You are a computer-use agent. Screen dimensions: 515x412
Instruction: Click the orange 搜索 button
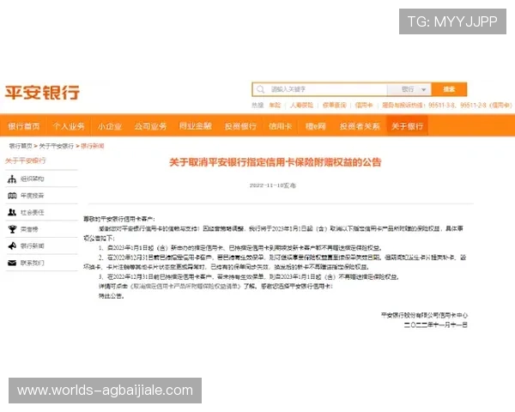pos(449,89)
